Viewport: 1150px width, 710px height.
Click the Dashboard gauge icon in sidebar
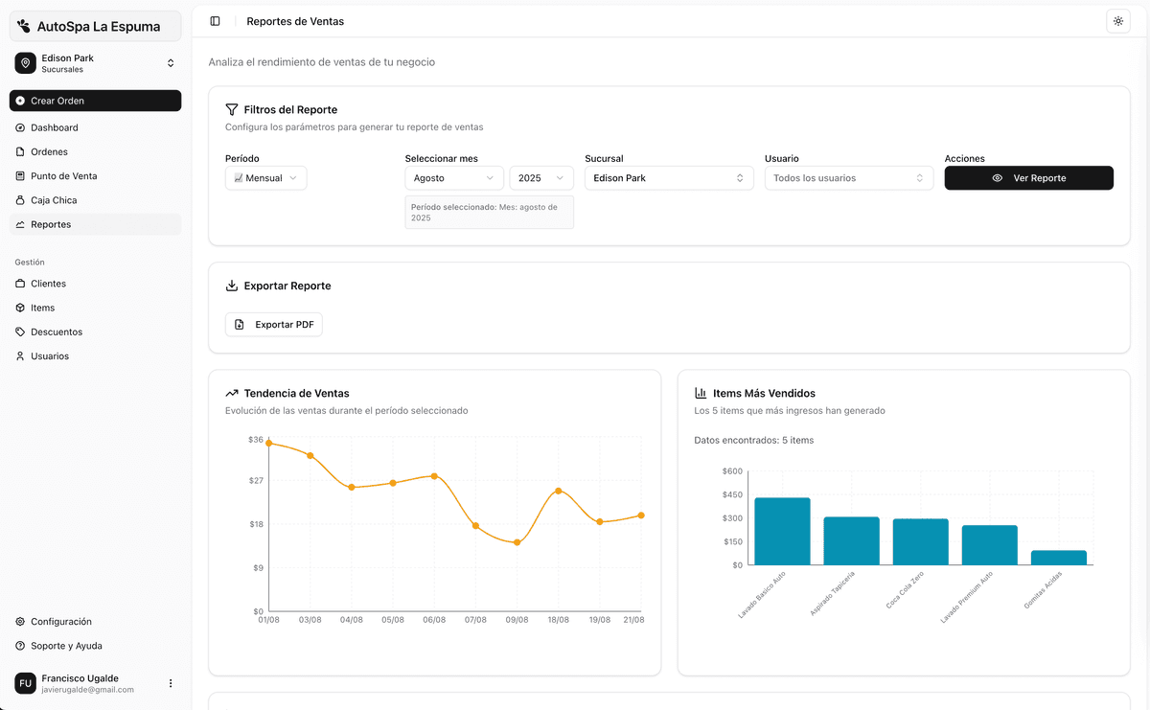click(20, 127)
